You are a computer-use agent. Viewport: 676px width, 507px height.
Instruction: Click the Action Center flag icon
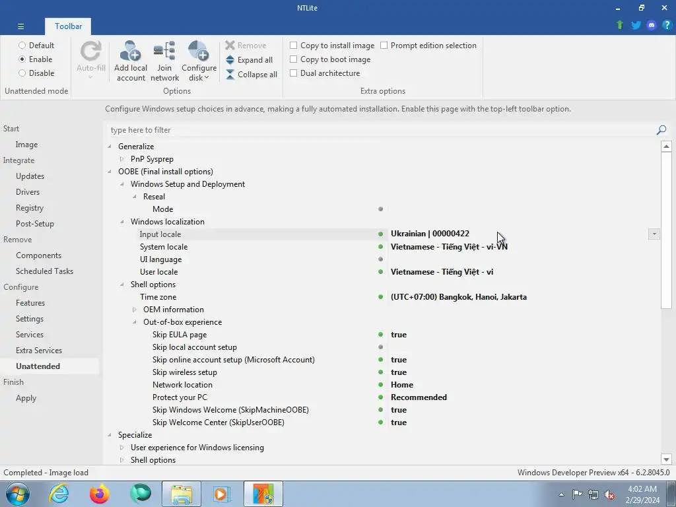(577, 494)
